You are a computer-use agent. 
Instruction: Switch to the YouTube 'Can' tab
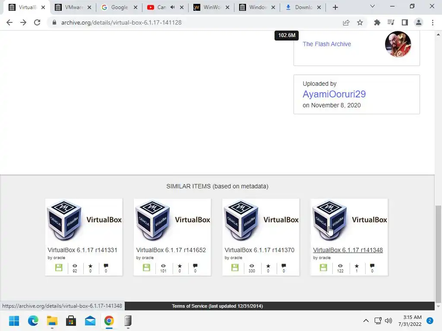(x=161, y=7)
